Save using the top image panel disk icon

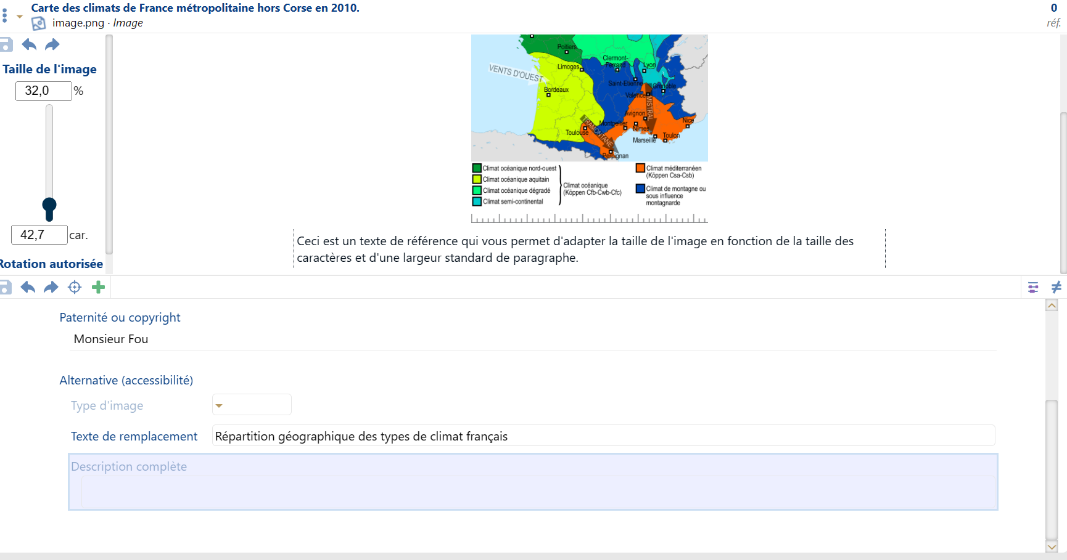(6, 44)
